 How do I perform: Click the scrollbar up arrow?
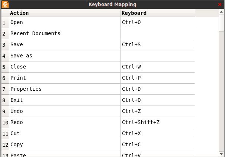[x=221, y=12]
